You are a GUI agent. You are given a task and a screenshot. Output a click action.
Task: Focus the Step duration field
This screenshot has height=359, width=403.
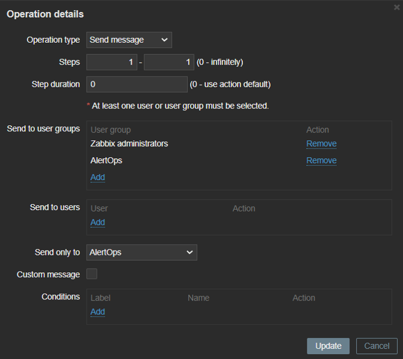137,84
